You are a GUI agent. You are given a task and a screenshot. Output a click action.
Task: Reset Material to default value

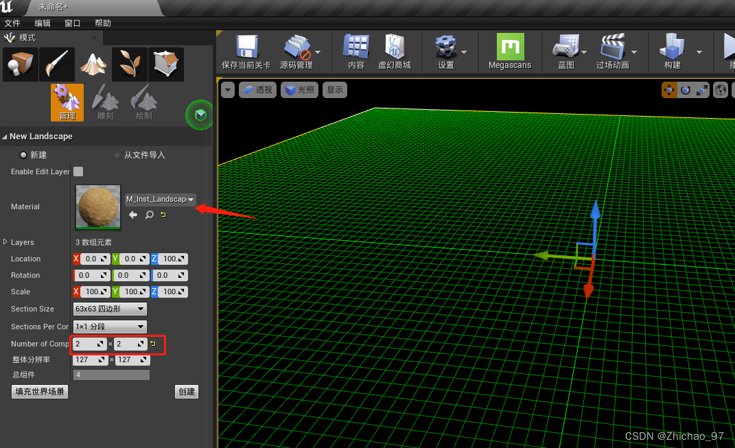pyautogui.click(x=163, y=215)
